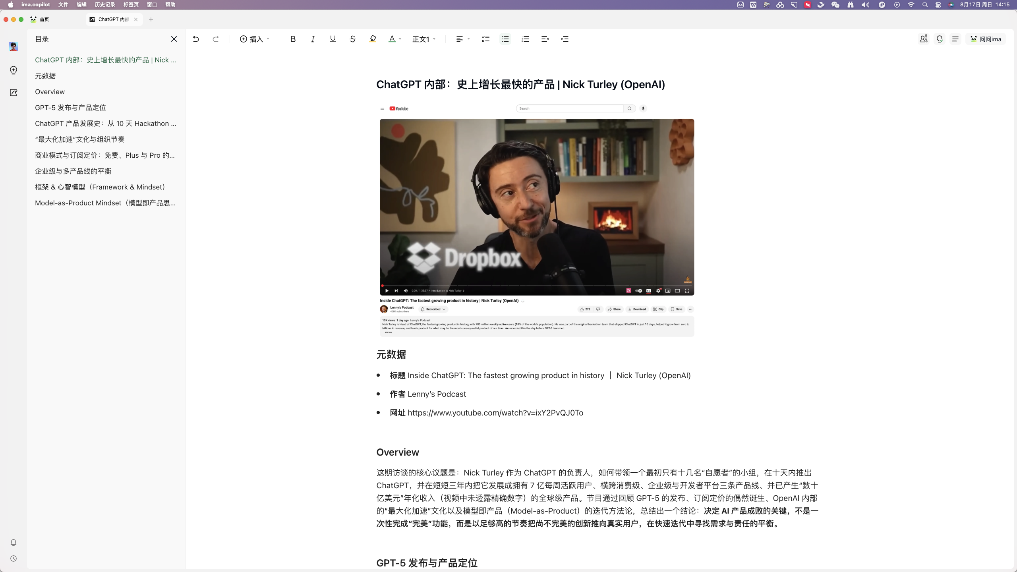Jump to Overview in outline
Screen dimensions: 1017x572
(x=50, y=92)
